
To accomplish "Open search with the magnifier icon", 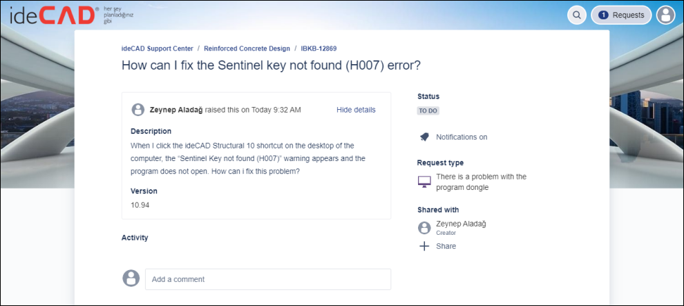I will [x=576, y=15].
